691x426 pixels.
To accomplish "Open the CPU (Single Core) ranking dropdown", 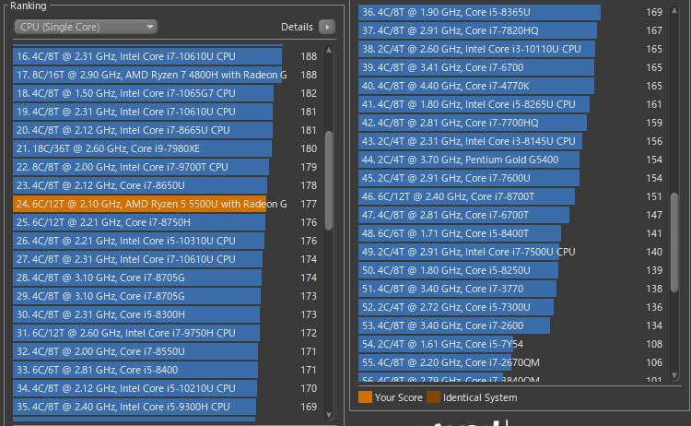I will [85, 27].
